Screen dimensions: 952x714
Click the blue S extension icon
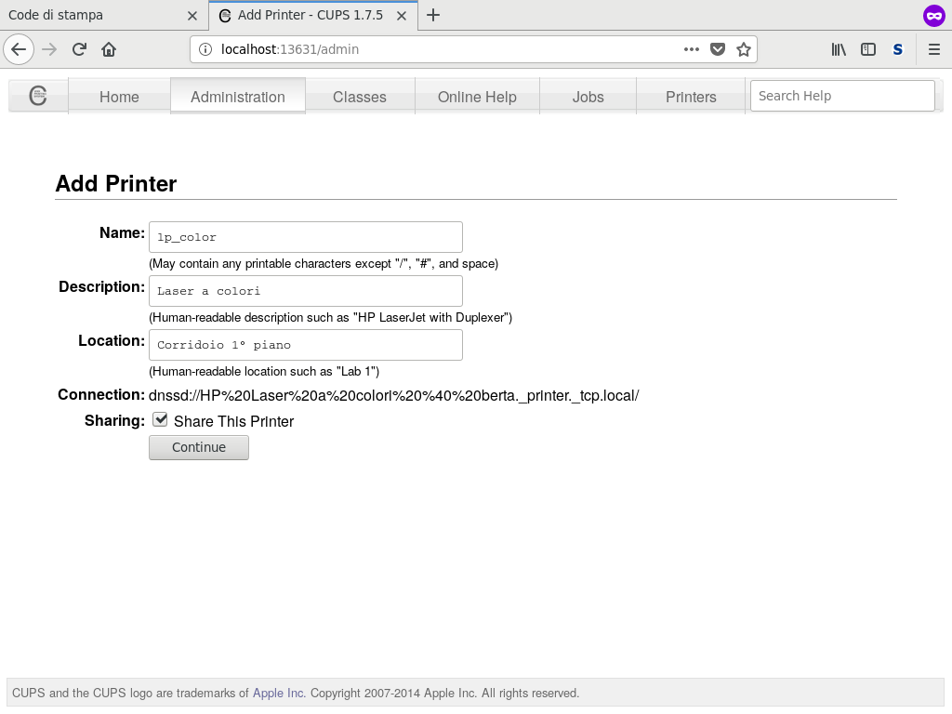898,49
